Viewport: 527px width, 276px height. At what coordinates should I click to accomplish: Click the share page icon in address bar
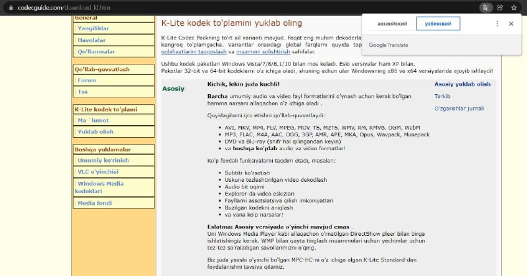[500, 7]
